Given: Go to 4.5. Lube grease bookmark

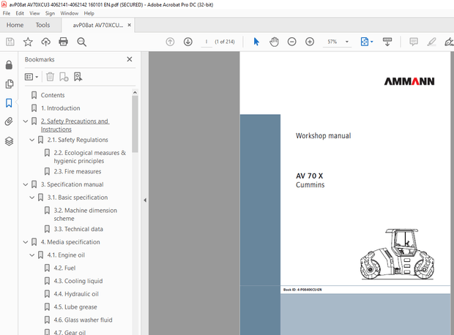Looking at the screenshot, I should coord(75,307).
